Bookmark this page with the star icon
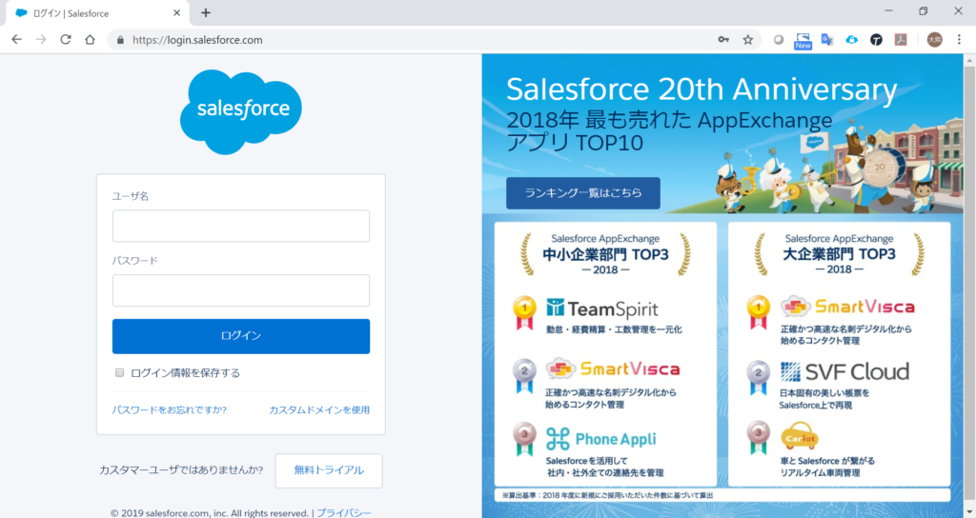976x518 pixels. click(748, 40)
